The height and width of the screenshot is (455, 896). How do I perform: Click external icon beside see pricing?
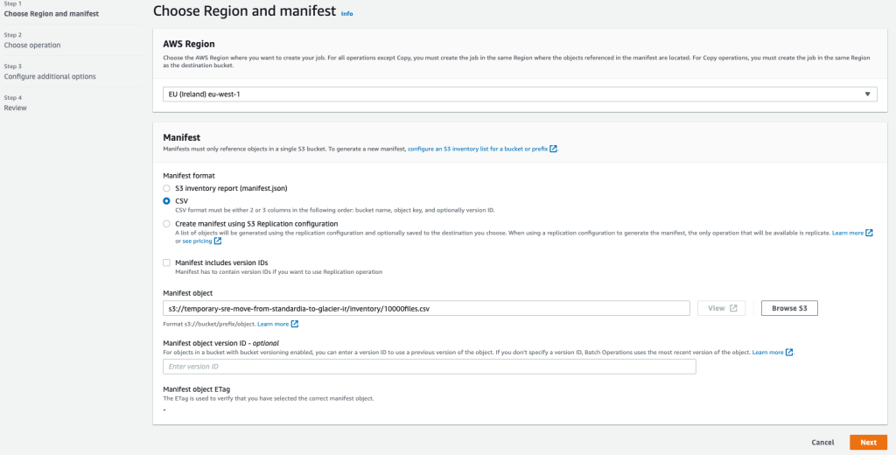[218, 241]
